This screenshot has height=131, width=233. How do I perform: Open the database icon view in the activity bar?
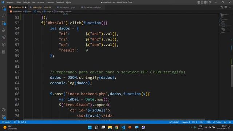pyautogui.click(x=4, y=52)
